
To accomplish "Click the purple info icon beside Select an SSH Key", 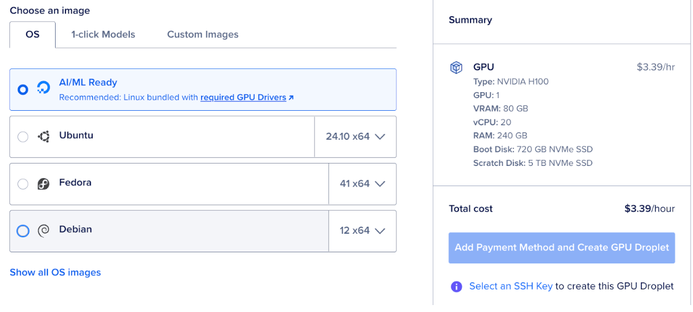I will 456,286.
